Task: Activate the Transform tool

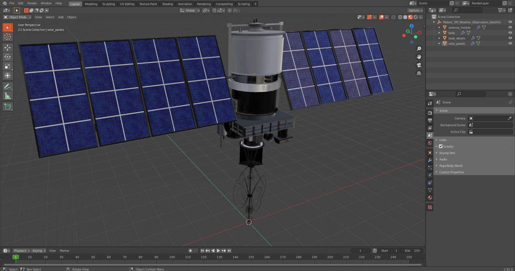Action: click(x=8, y=76)
